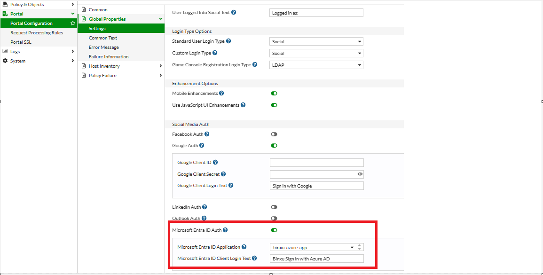Disable Mobile Enhancements
Screen dimensions: 543x275
pyautogui.click(x=274, y=93)
